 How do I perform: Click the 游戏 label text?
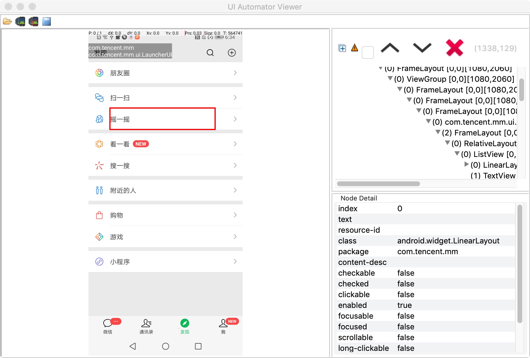(117, 237)
